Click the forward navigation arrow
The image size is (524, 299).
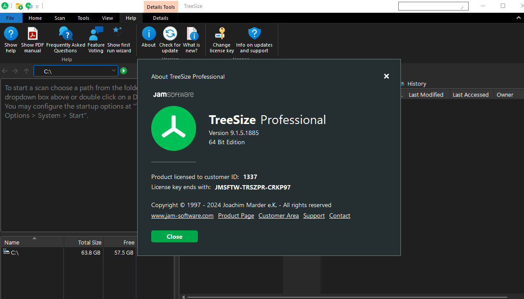click(x=15, y=71)
